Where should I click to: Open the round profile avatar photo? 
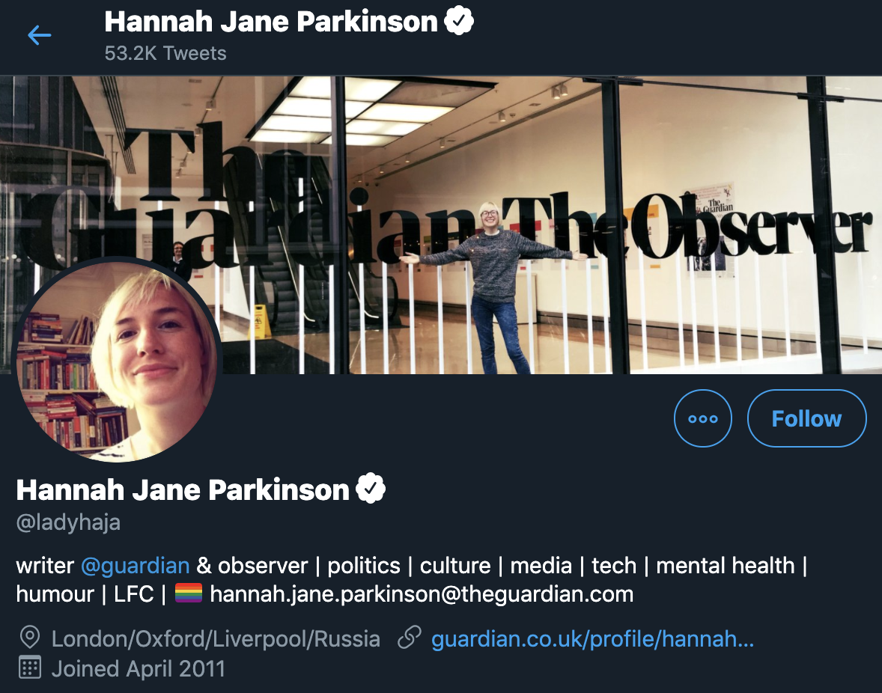[x=117, y=360]
